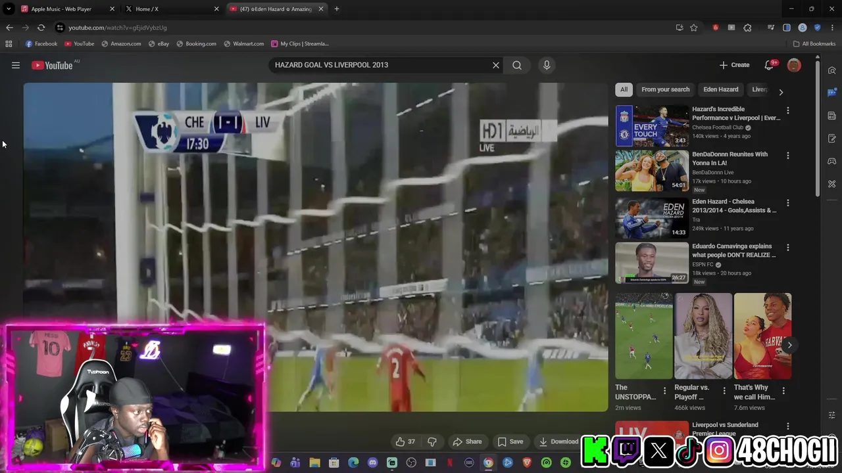Open options for BenDaDonnn Reunites video
This screenshot has width=842, height=473.
click(787, 156)
